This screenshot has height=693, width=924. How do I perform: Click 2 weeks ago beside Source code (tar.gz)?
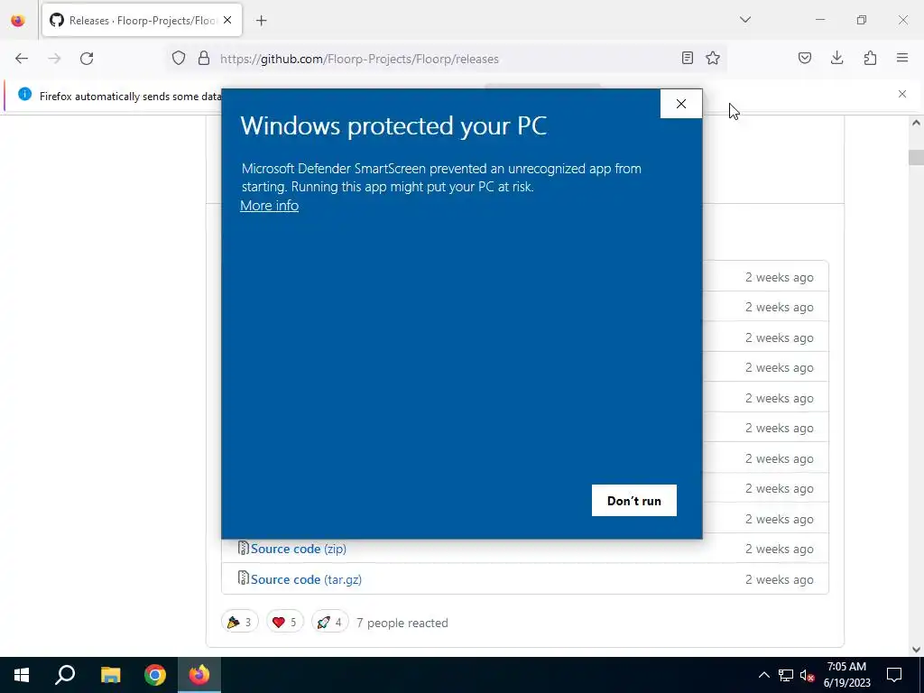[x=779, y=580]
